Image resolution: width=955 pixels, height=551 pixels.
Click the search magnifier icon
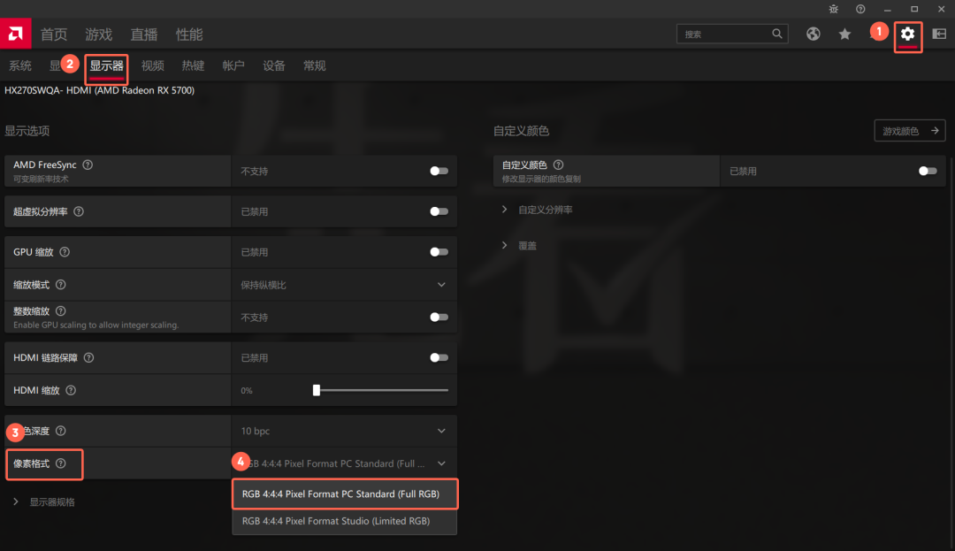(777, 34)
